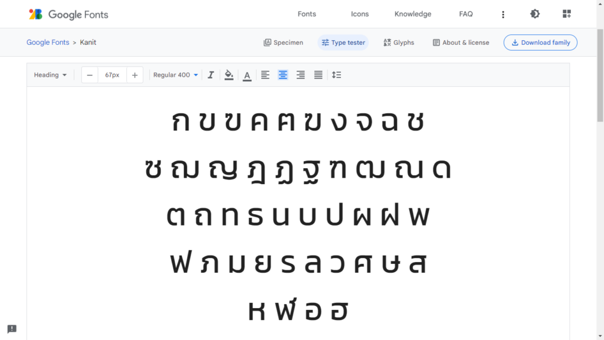Screen dimensions: 604x340
Task: Click the Google Fonts logo
Action: (68, 14)
